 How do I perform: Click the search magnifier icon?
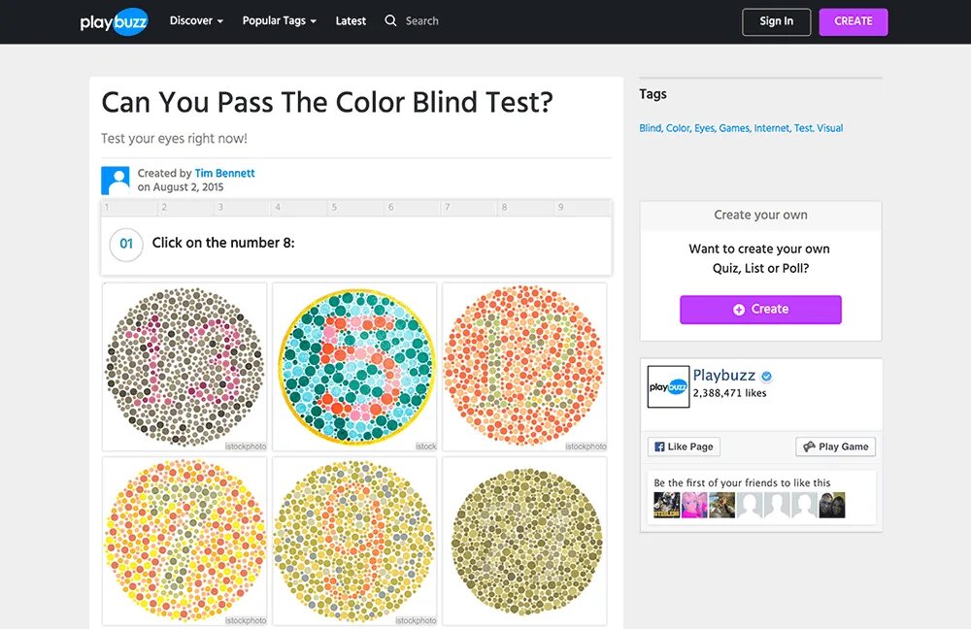tap(390, 20)
